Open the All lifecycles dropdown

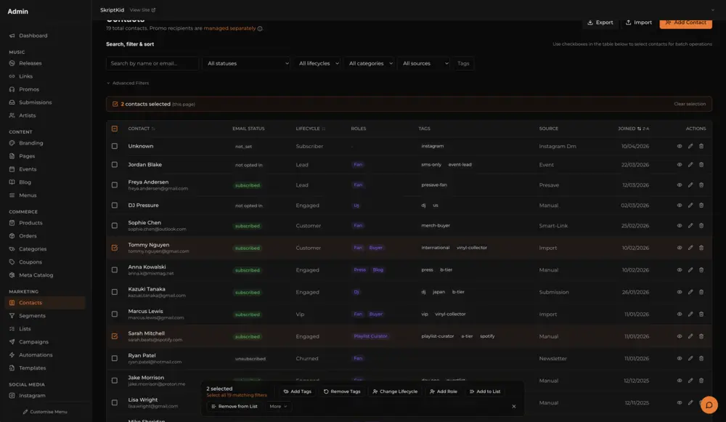317,63
